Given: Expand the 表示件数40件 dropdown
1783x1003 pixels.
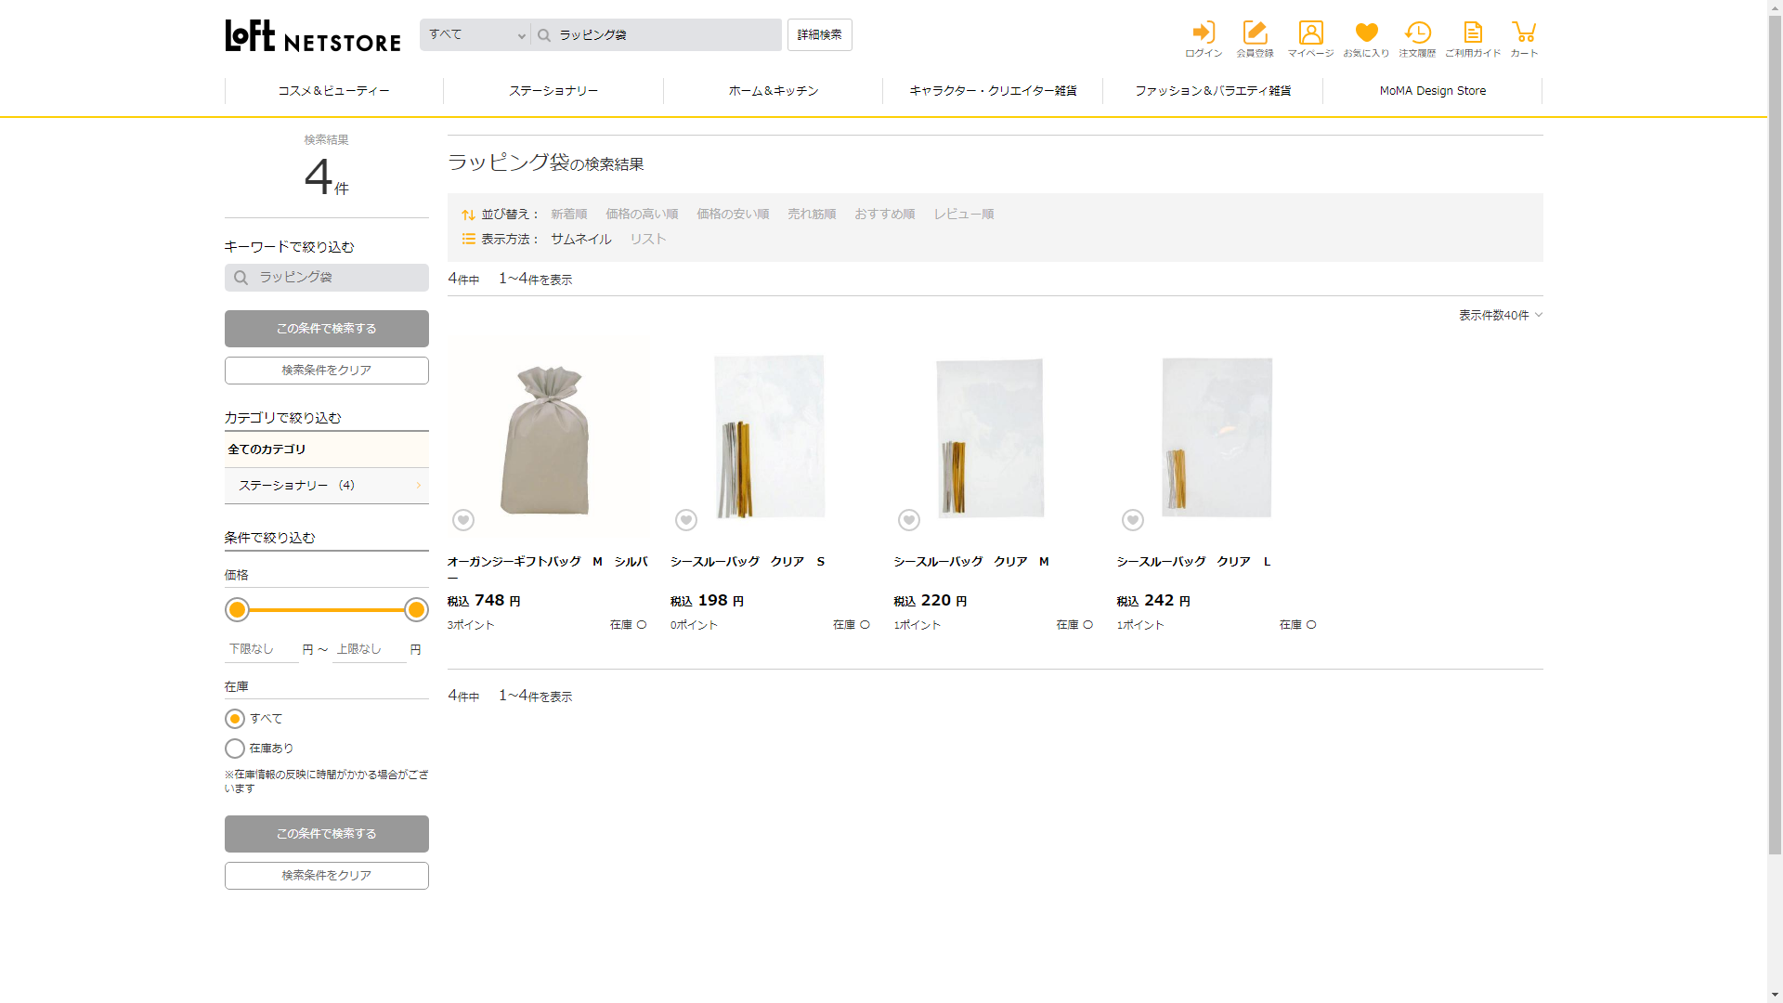Looking at the screenshot, I should (1500, 316).
